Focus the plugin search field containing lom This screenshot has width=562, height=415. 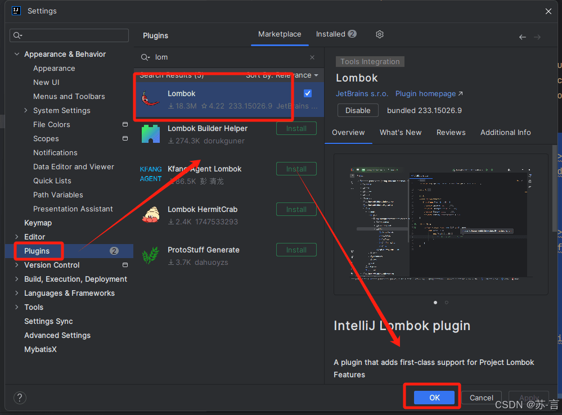click(x=228, y=57)
